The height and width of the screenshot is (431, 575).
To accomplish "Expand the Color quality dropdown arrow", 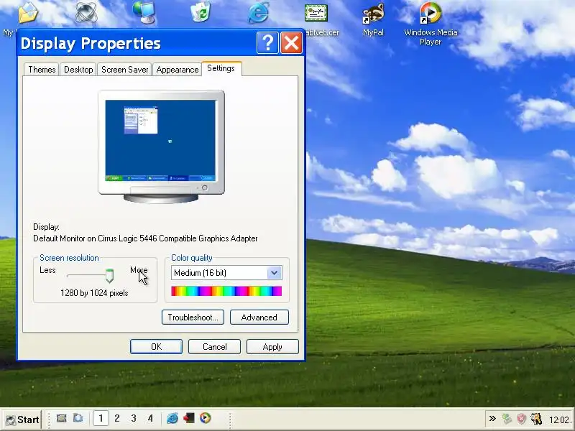I will (274, 273).
